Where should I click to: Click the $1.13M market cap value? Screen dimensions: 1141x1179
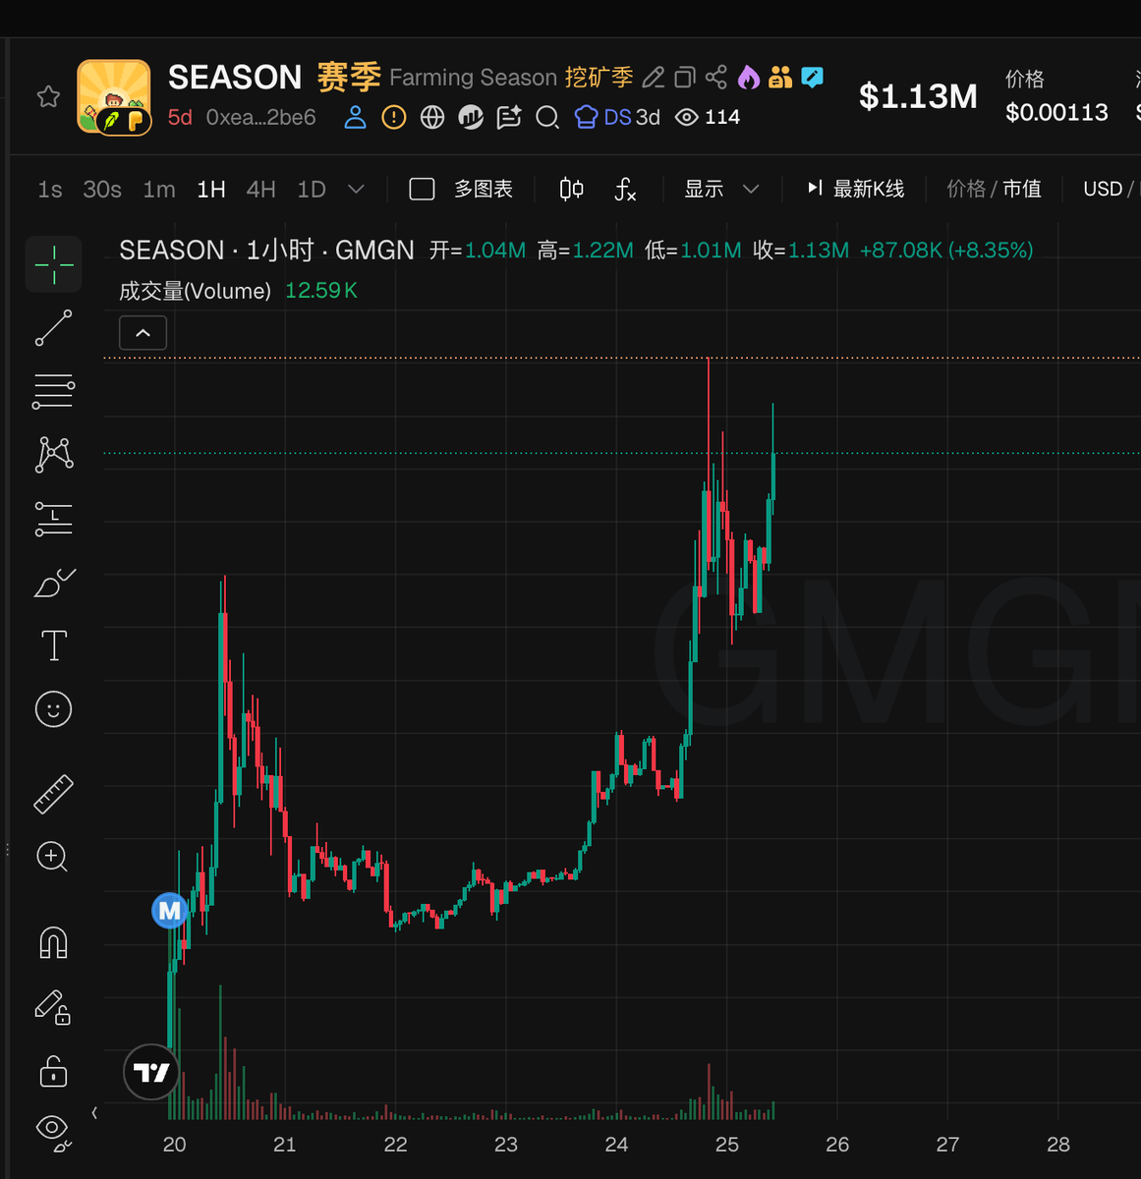[x=918, y=96]
